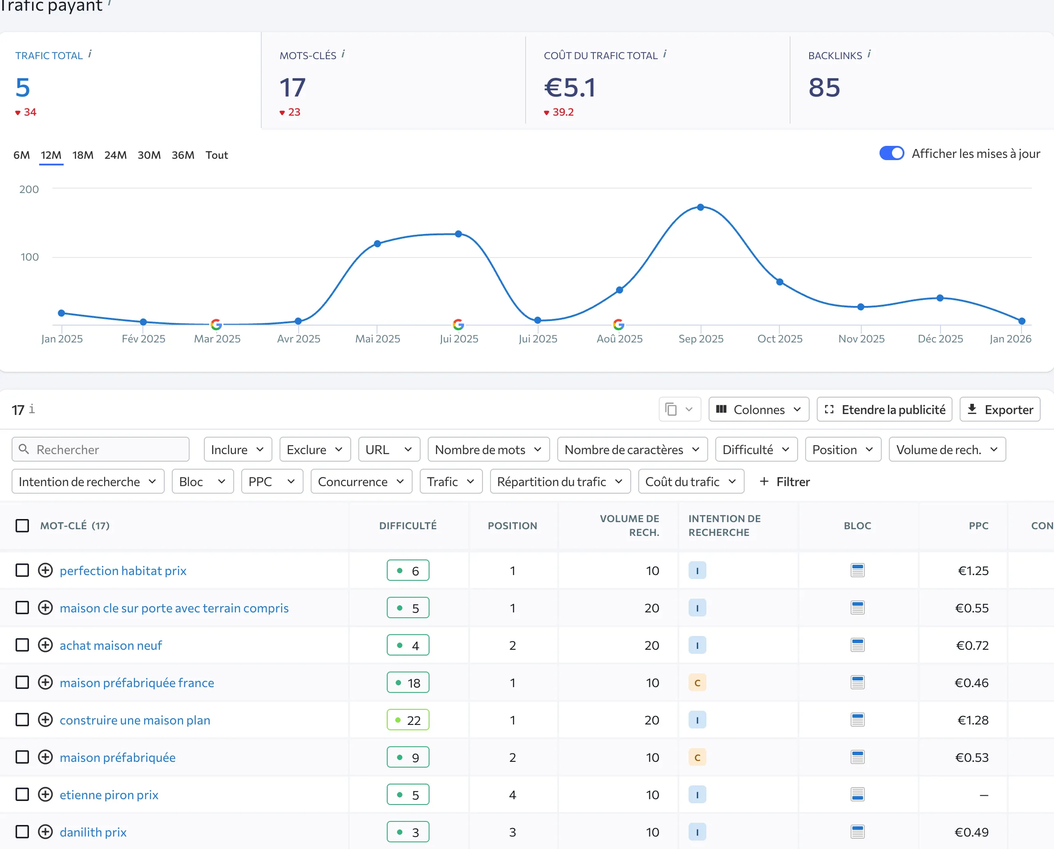Open the Colonnes dropdown

(758, 409)
